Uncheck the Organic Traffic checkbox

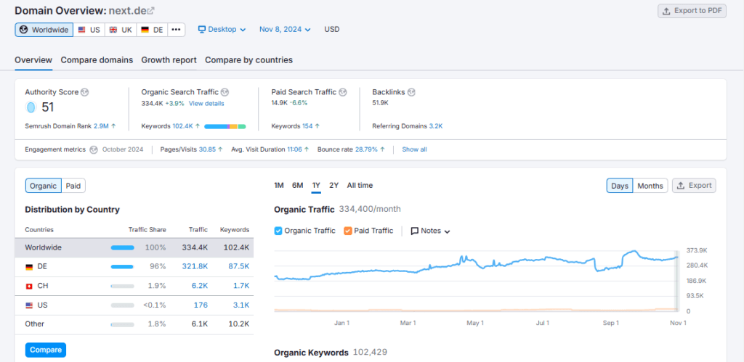(278, 231)
